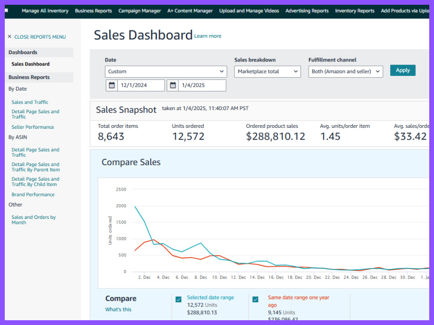Open Detail Page Sales and Traffic By Child Item
This screenshot has height=325, width=434.
pyautogui.click(x=36, y=182)
